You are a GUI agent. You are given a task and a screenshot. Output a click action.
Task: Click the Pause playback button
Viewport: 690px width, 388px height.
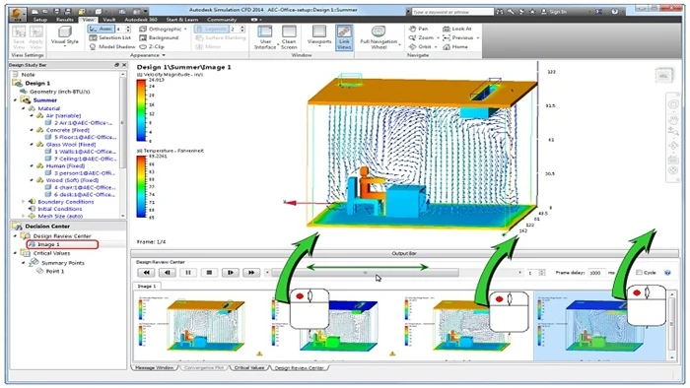[188, 273]
